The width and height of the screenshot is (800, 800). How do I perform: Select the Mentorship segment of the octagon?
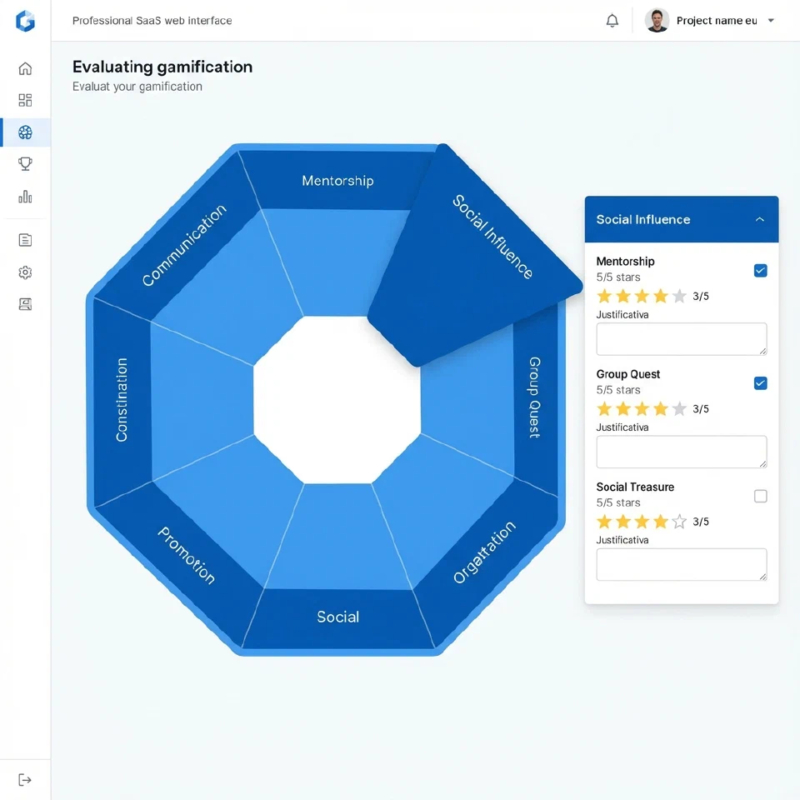(x=336, y=180)
